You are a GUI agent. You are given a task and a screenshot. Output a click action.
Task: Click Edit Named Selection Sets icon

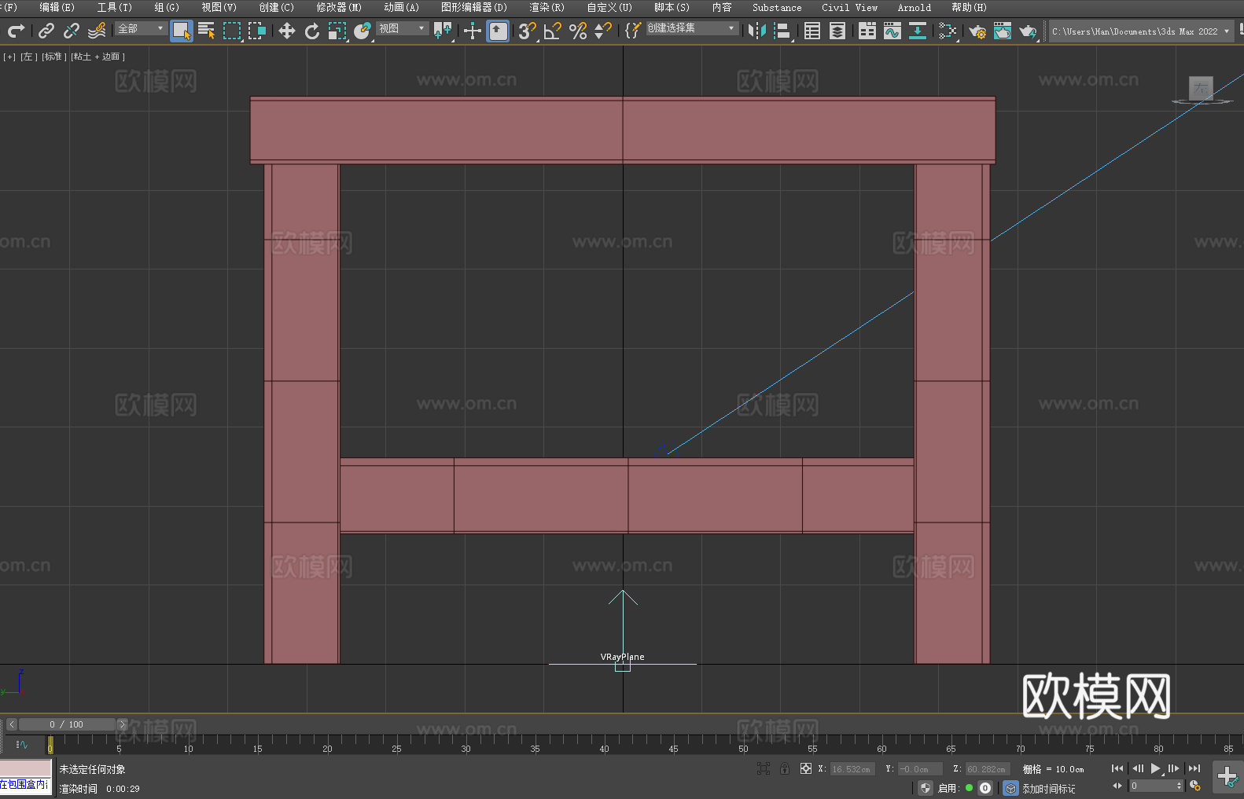(x=633, y=31)
